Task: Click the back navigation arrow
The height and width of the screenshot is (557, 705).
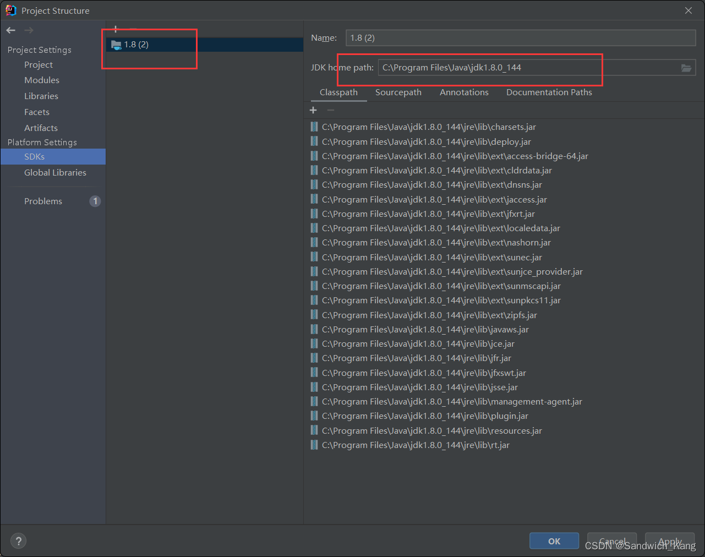Action: click(11, 30)
